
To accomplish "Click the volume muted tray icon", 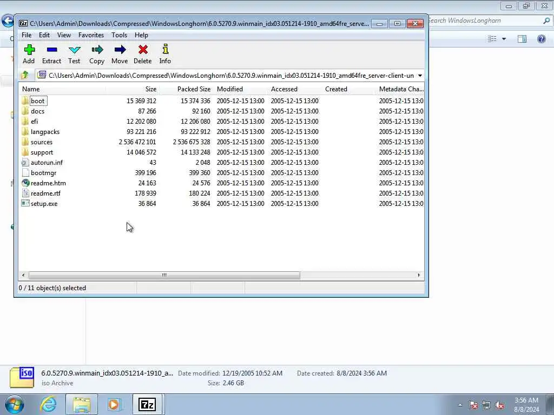I will [499, 405].
